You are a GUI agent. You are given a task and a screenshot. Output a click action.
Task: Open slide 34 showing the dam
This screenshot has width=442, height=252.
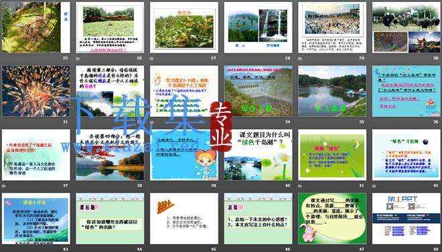click(259, 91)
